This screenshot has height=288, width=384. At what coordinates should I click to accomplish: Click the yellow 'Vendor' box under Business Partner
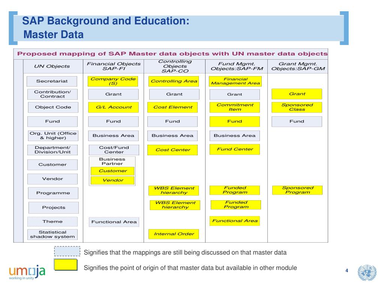(x=112, y=180)
